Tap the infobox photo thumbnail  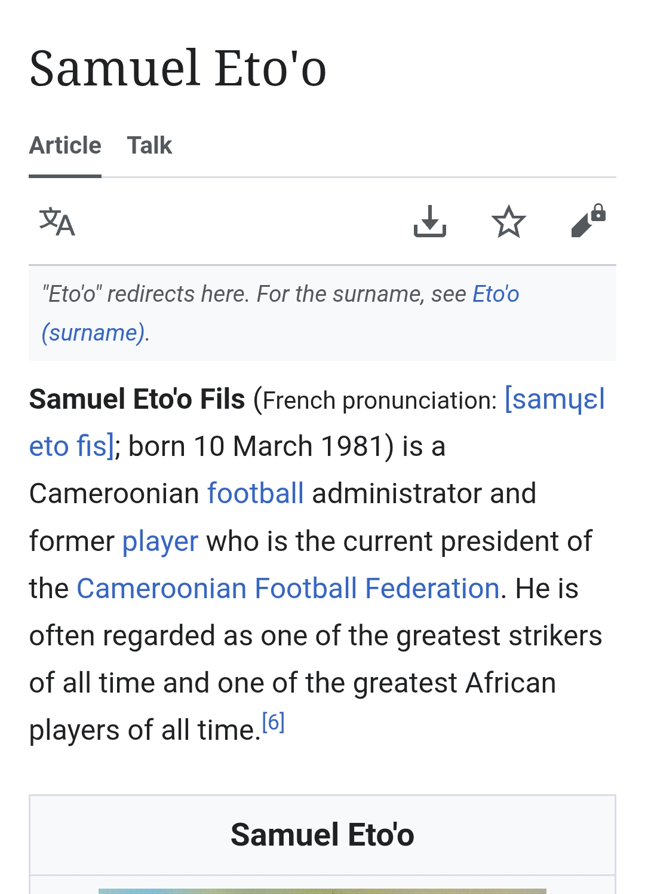click(x=322, y=891)
